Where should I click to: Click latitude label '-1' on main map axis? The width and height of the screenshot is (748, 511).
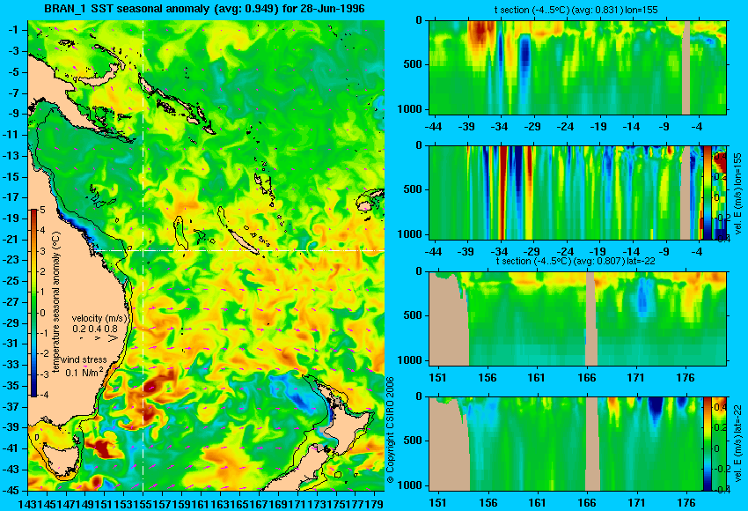coord(15,30)
